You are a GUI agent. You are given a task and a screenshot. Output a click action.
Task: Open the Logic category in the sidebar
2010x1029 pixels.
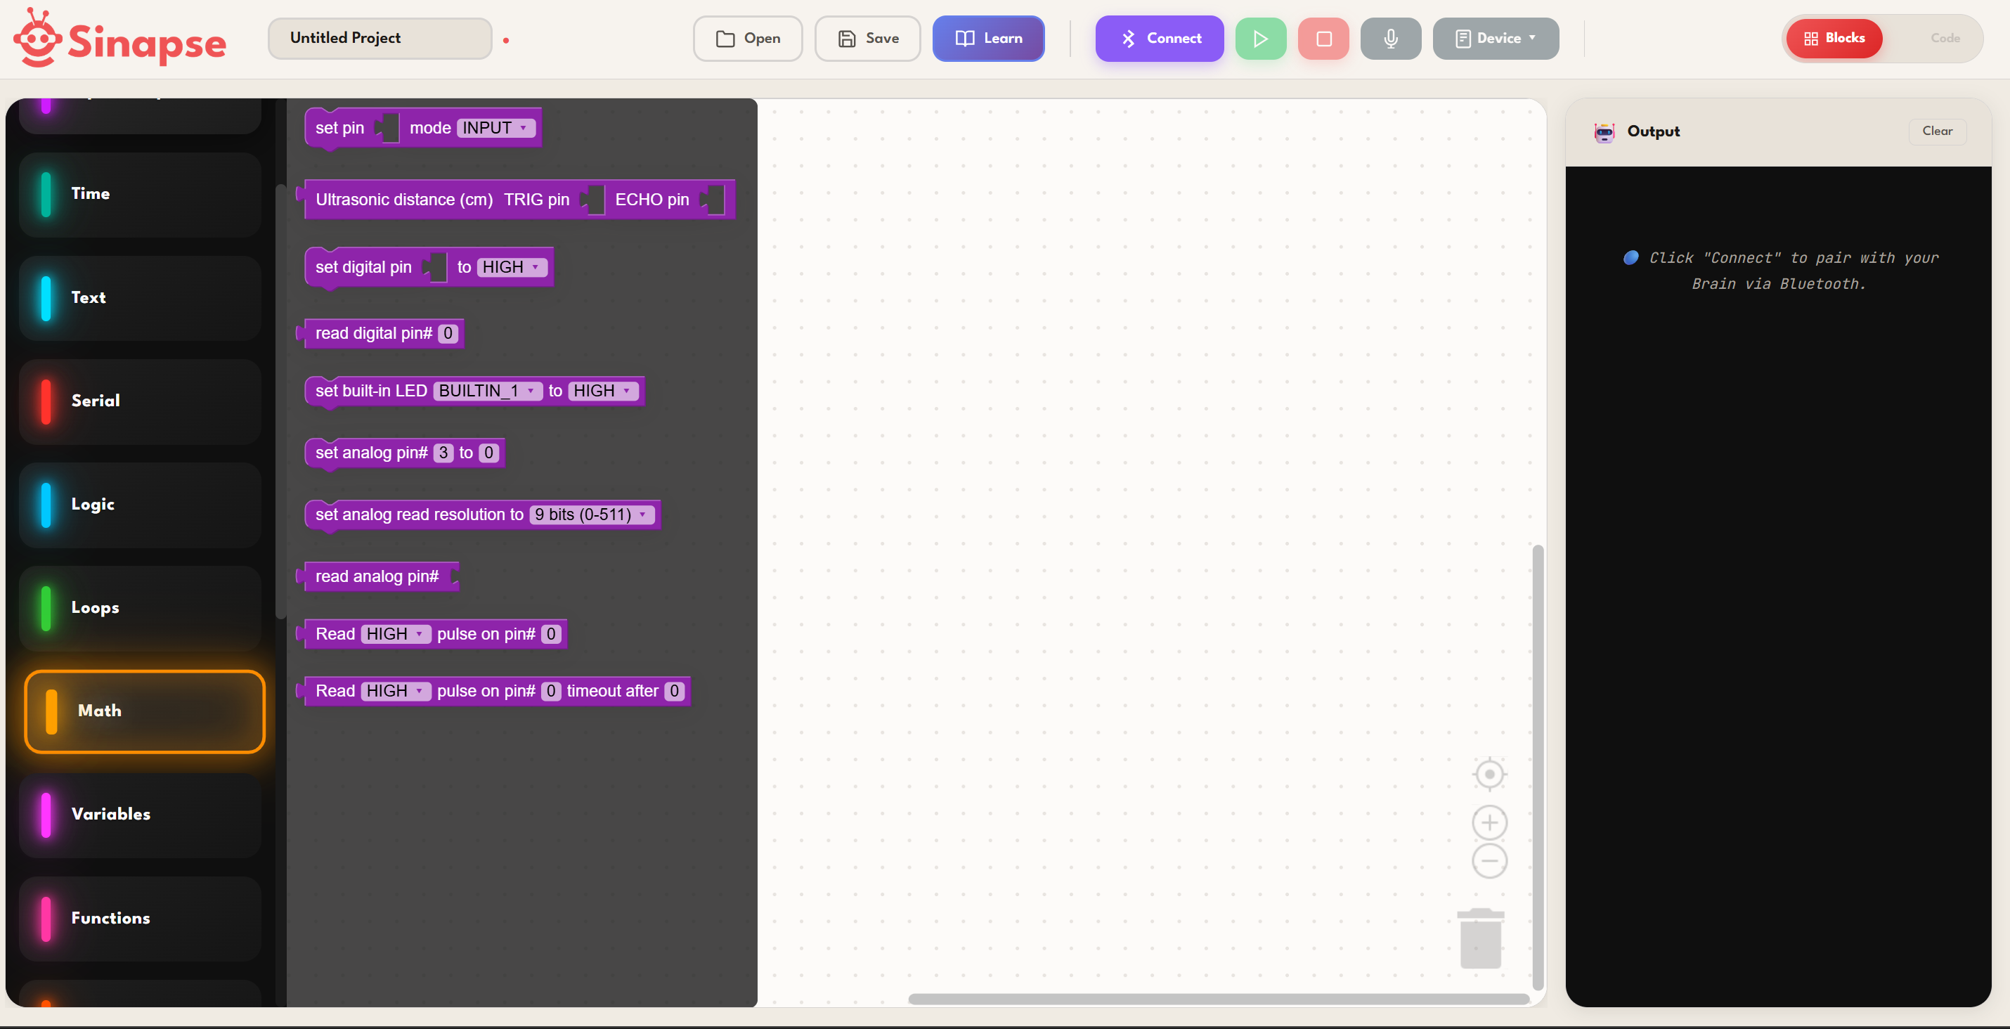coord(139,504)
